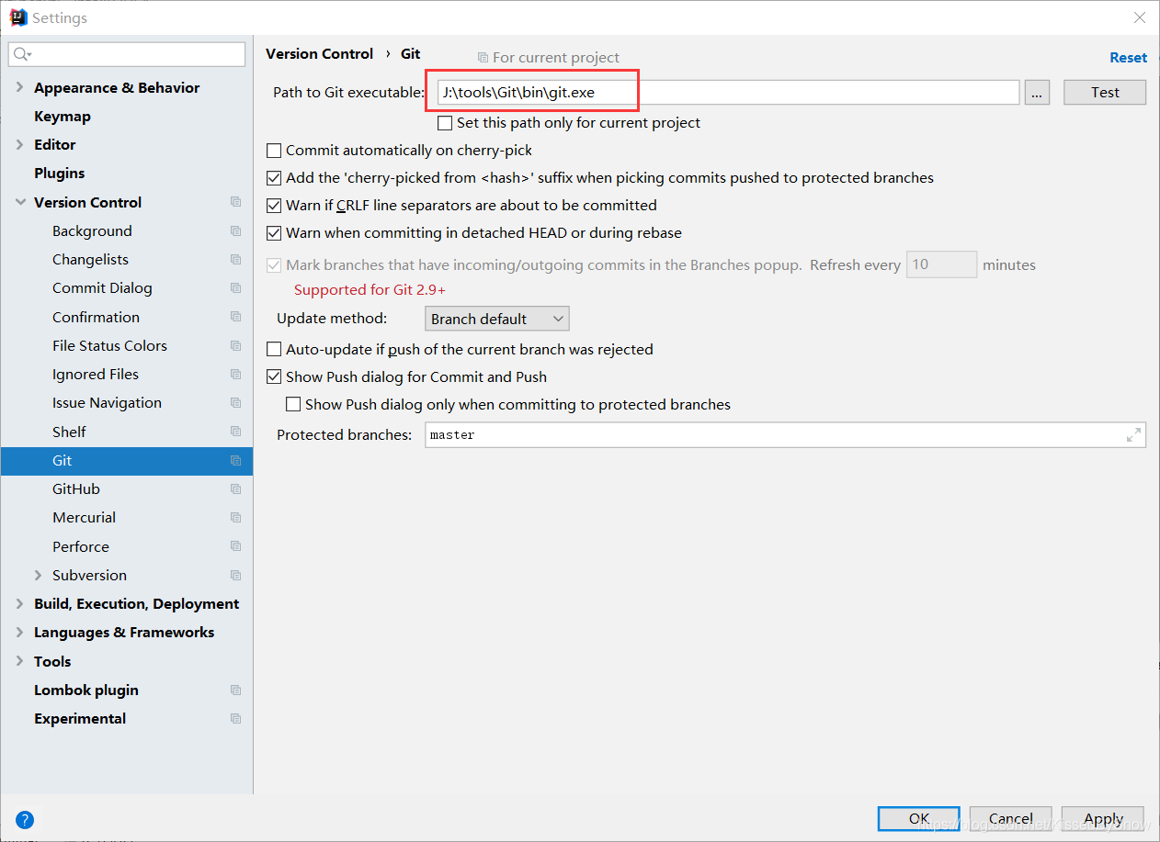Image resolution: width=1160 pixels, height=842 pixels.
Task: Click the Refresh every minutes field
Action: 941,264
